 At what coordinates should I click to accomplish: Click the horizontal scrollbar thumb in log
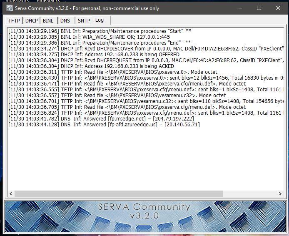(x=119, y=193)
